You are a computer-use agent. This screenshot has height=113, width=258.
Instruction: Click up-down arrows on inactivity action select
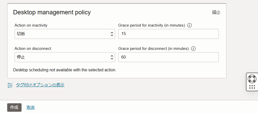pyautogui.click(x=112, y=34)
